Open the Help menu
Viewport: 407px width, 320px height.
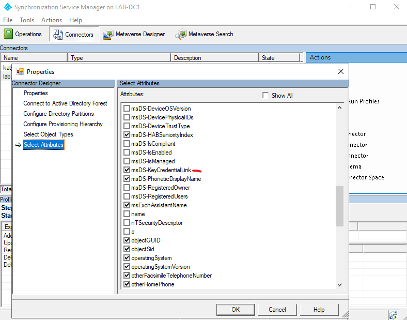click(75, 20)
